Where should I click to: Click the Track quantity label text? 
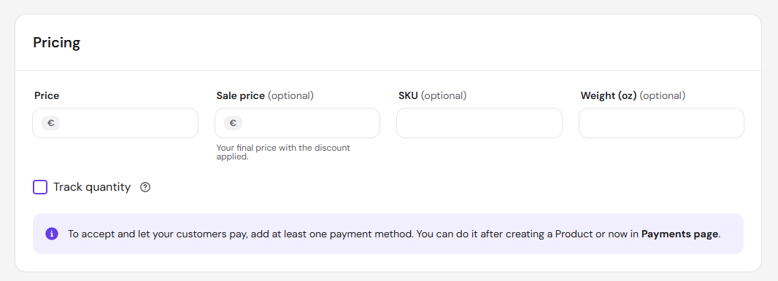[x=92, y=187]
